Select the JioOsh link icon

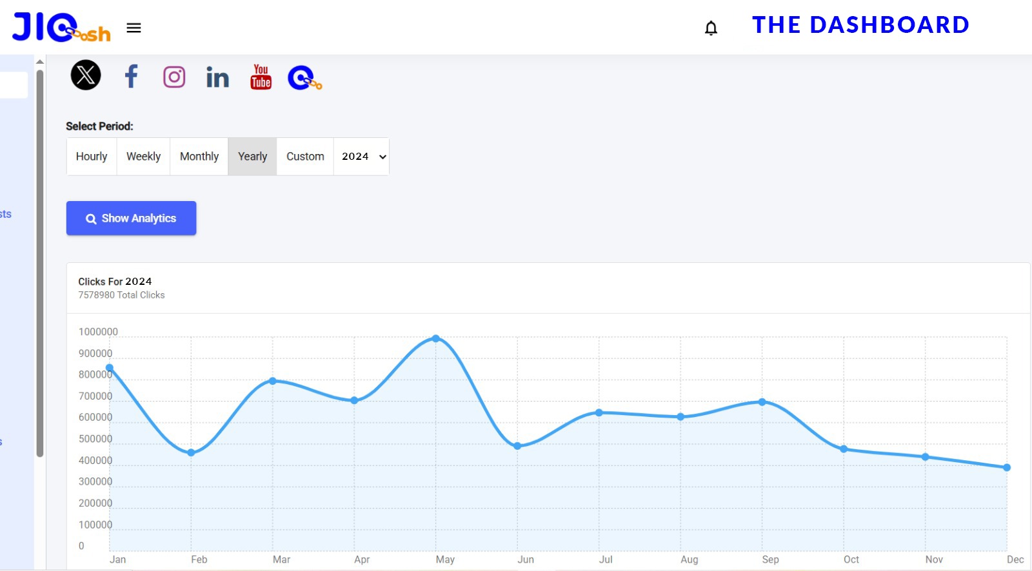304,78
